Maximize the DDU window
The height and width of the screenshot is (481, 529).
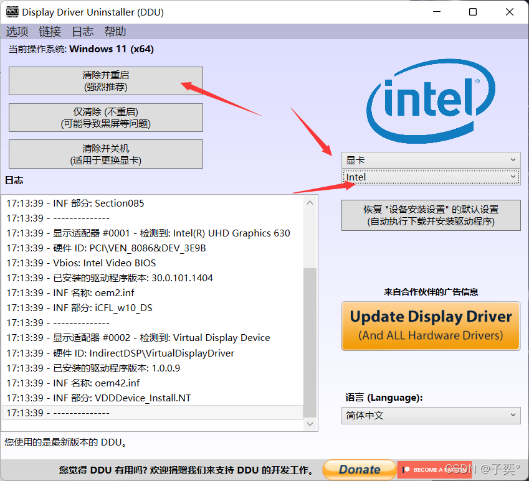473,12
